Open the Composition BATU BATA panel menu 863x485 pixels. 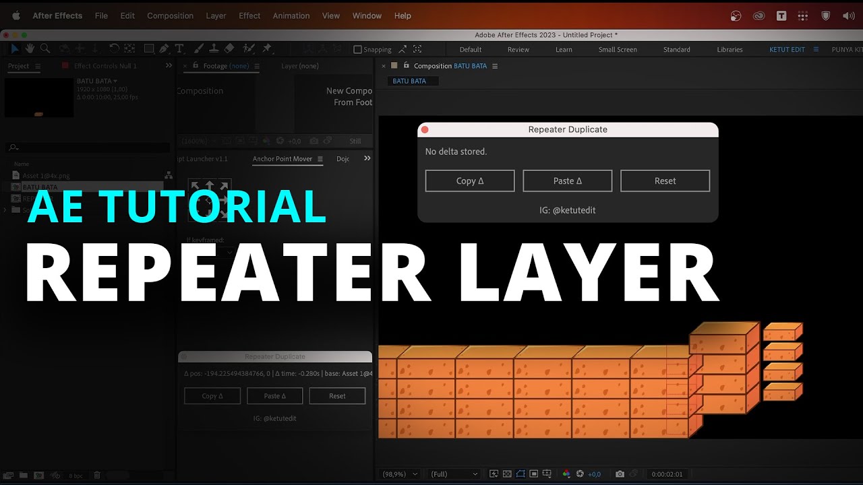[495, 66]
